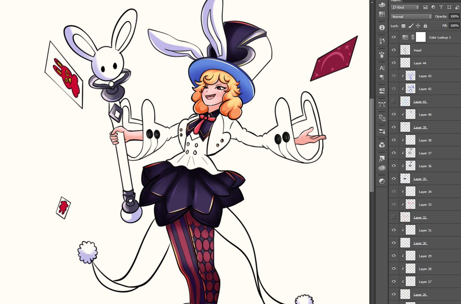Open the 3D panel icon

click(381, 90)
